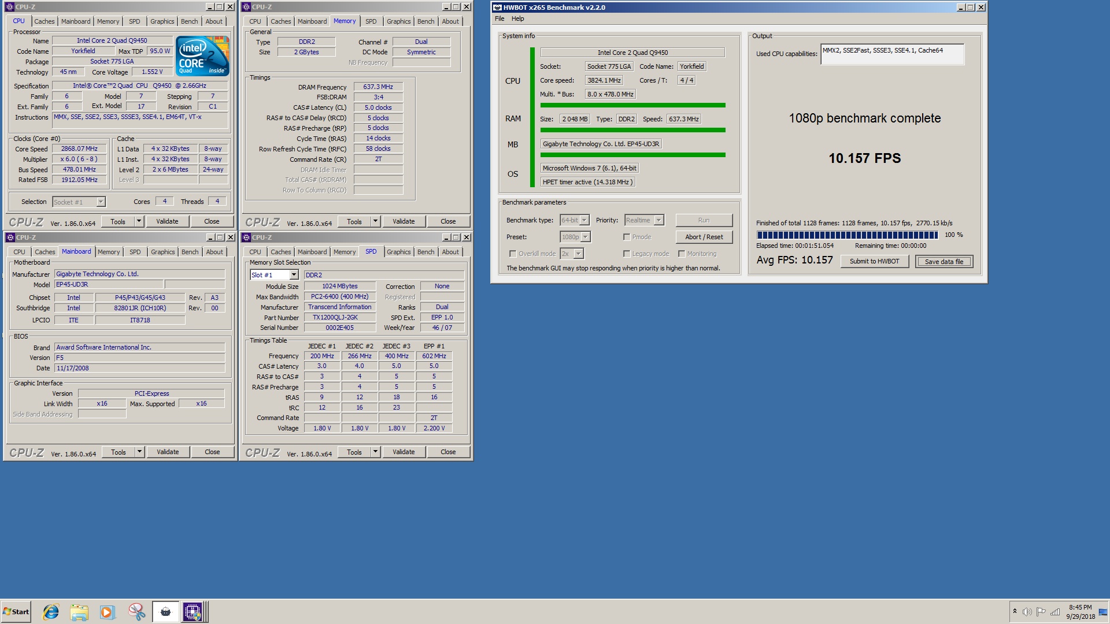This screenshot has width=1110, height=624.
Task: Open the volume speaker tray icon
Action: point(1027,612)
